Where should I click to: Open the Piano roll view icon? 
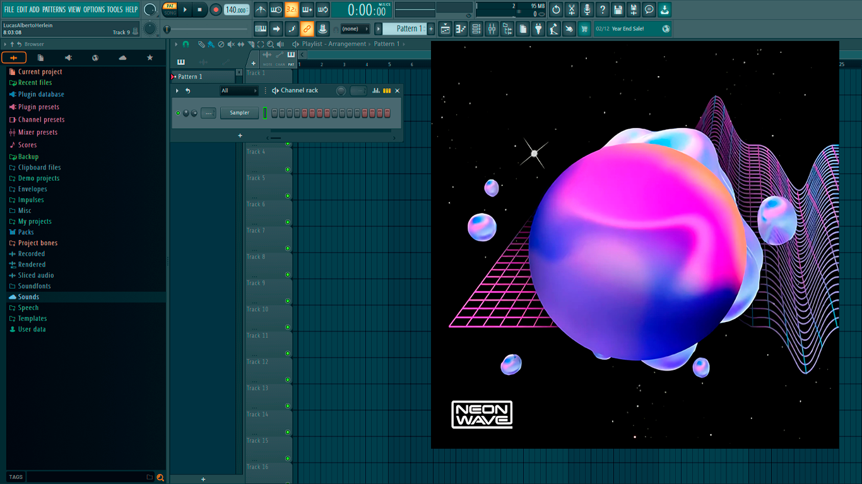461,28
